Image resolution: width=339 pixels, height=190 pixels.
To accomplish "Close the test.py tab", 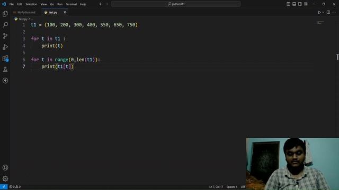I will click(65, 13).
